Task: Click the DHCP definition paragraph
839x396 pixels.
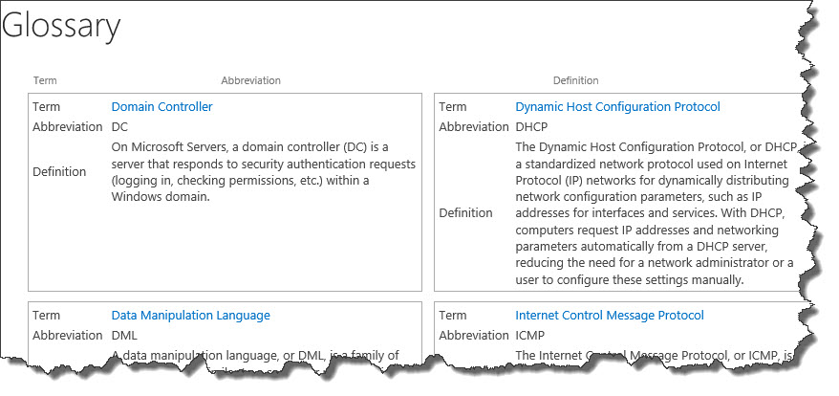Action: (656, 212)
